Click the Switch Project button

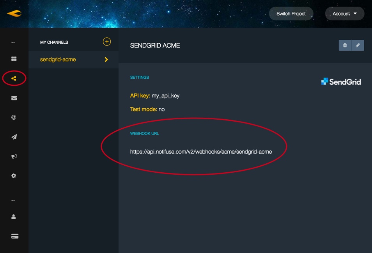pyautogui.click(x=291, y=14)
